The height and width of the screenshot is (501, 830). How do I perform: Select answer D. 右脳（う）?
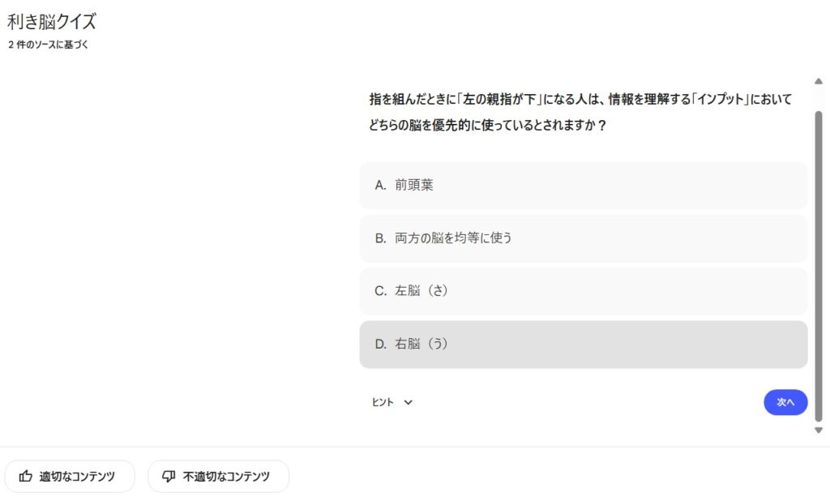[x=583, y=345]
